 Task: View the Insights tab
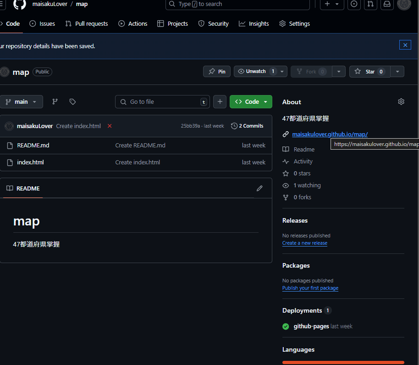254,23
